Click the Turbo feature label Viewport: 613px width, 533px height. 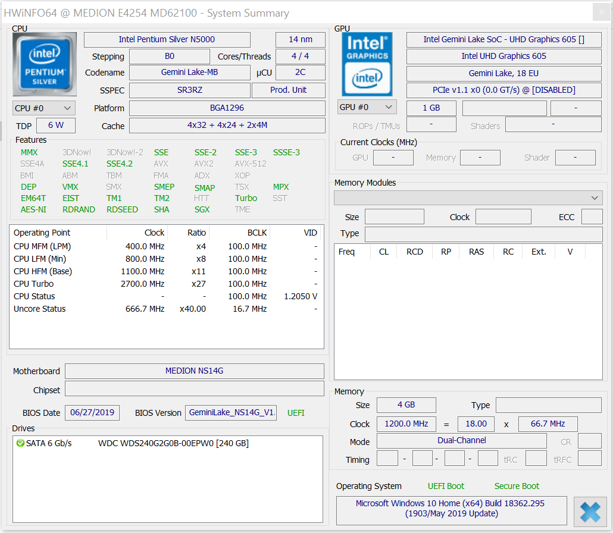(246, 198)
